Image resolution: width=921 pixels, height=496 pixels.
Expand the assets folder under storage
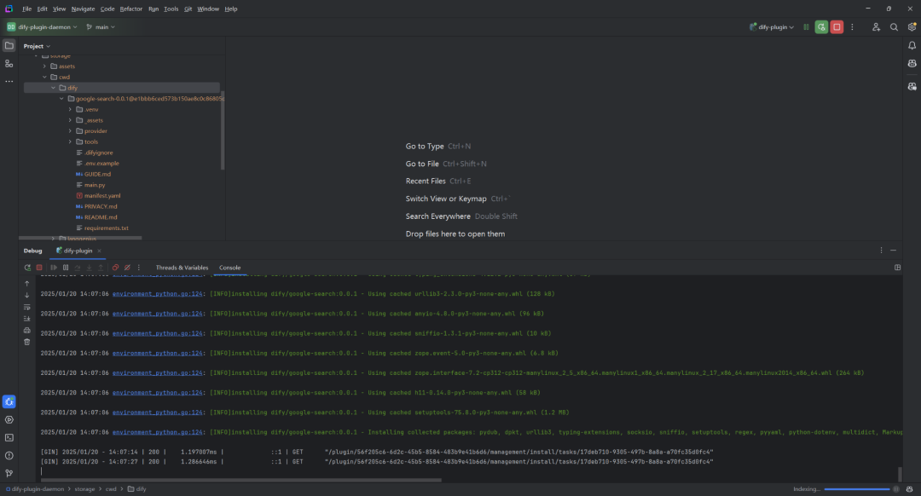point(44,66)
